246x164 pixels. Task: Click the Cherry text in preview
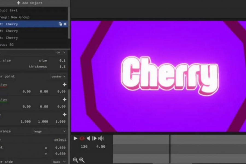(x=170, y=76)
